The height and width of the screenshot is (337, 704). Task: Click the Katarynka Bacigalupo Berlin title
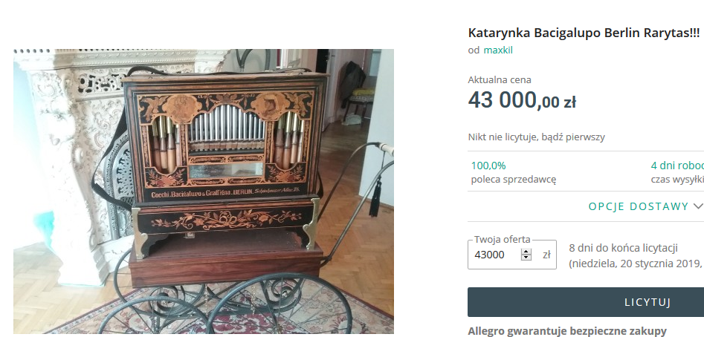[584, 33]
